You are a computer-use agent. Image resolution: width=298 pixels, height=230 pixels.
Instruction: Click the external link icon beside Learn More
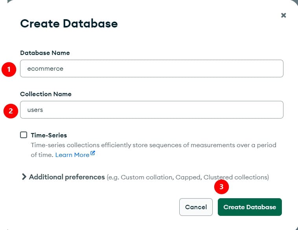click(x=92, y=153)
